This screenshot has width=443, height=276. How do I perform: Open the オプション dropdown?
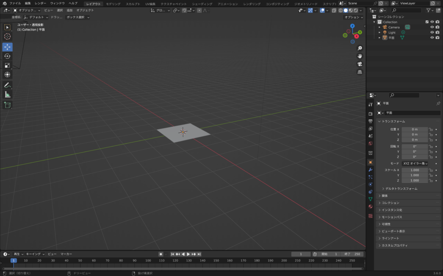point(353,17)
